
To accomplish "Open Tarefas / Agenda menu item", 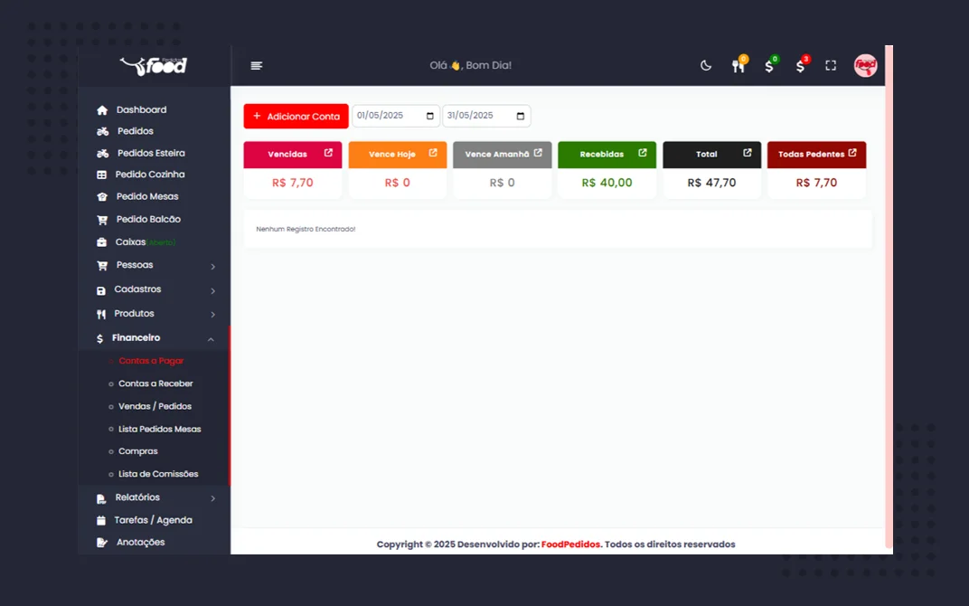I will (x=154, y=521).
